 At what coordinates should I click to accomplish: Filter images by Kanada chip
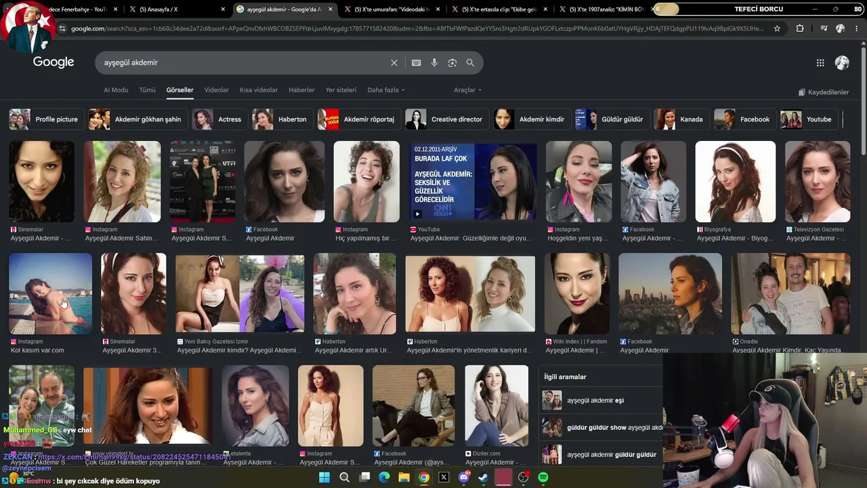(x=681, y=119)
